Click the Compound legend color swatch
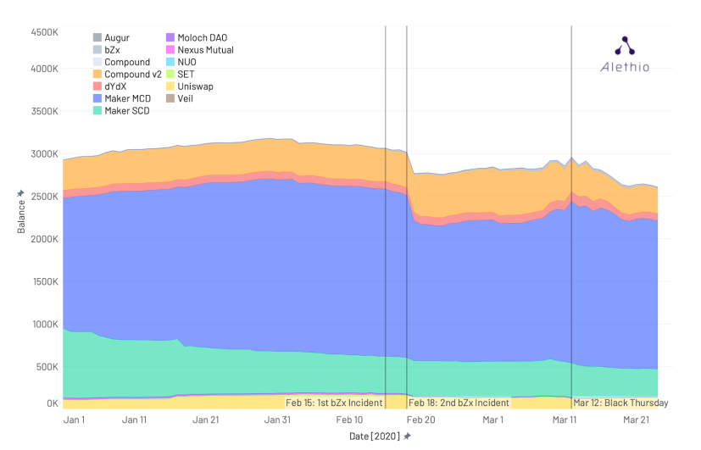Image resolution: width=701 pixels, height=450 pixels. pyautogui.click(x=97, y=62)
